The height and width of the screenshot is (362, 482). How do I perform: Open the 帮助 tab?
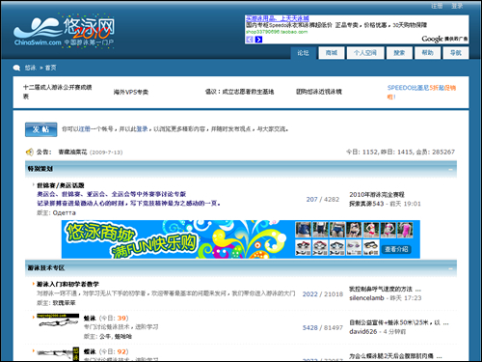tap(427, 53)
